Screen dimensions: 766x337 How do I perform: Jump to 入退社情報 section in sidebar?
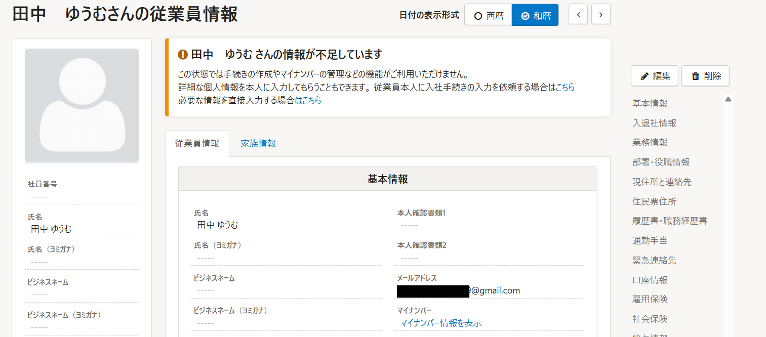coord(654,123)
